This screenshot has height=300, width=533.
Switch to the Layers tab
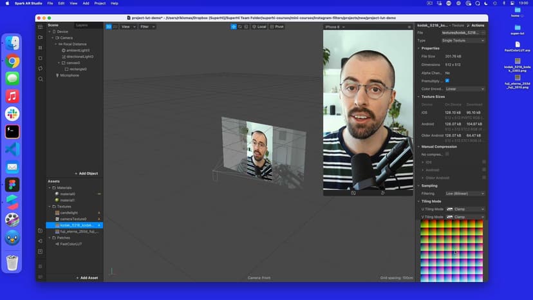click(82, 25)
